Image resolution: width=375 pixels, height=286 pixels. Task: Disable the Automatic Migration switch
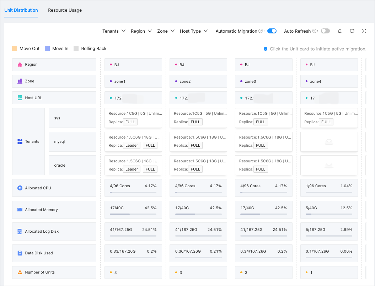pos(272,31)
